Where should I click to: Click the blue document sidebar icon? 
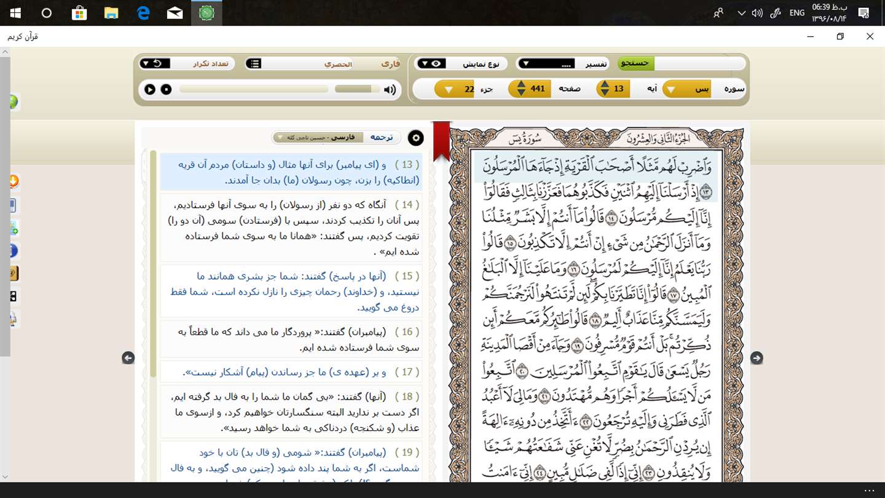[x=13, y=205]
